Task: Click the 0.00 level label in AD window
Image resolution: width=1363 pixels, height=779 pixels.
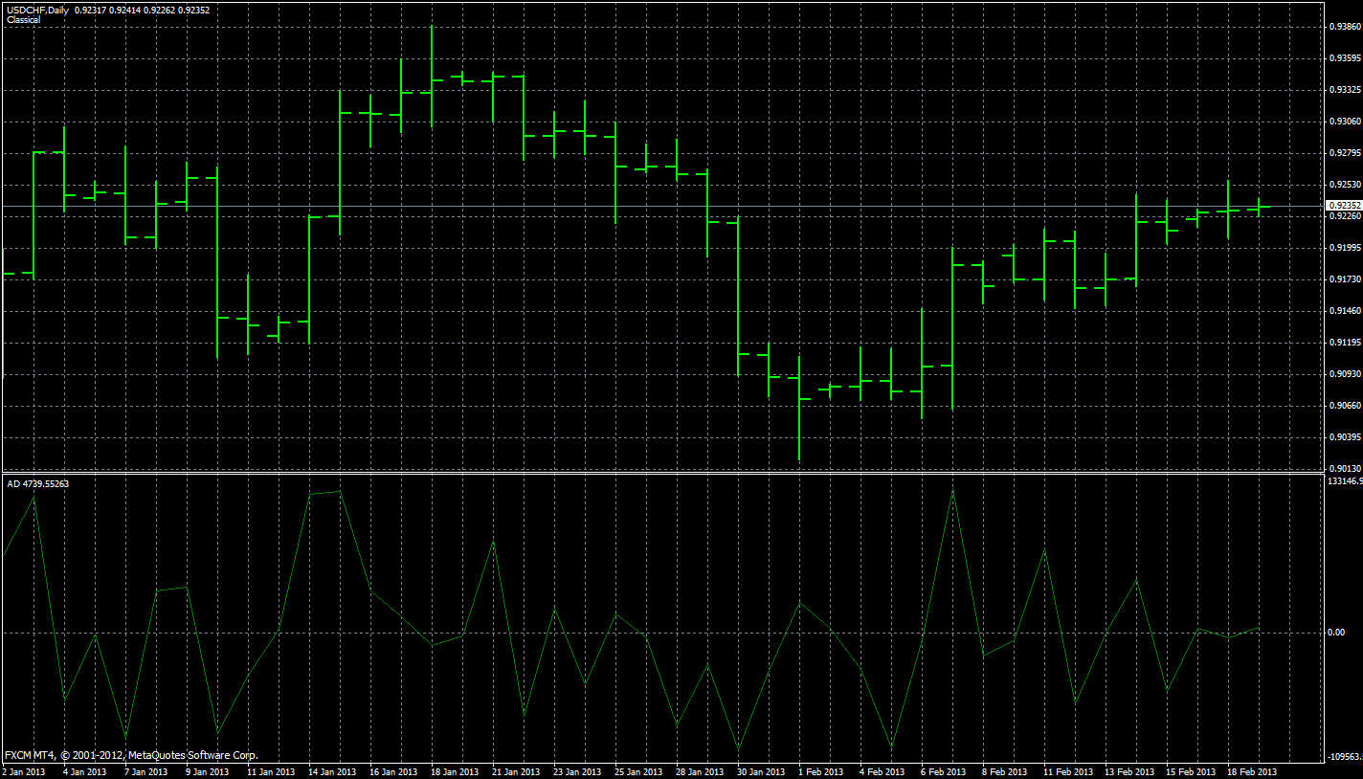Action: point(1335,633)
